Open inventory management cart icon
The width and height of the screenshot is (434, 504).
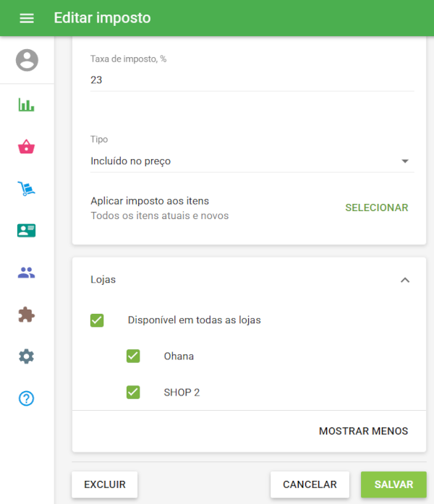pyautogui.click(x=27, y=189)
